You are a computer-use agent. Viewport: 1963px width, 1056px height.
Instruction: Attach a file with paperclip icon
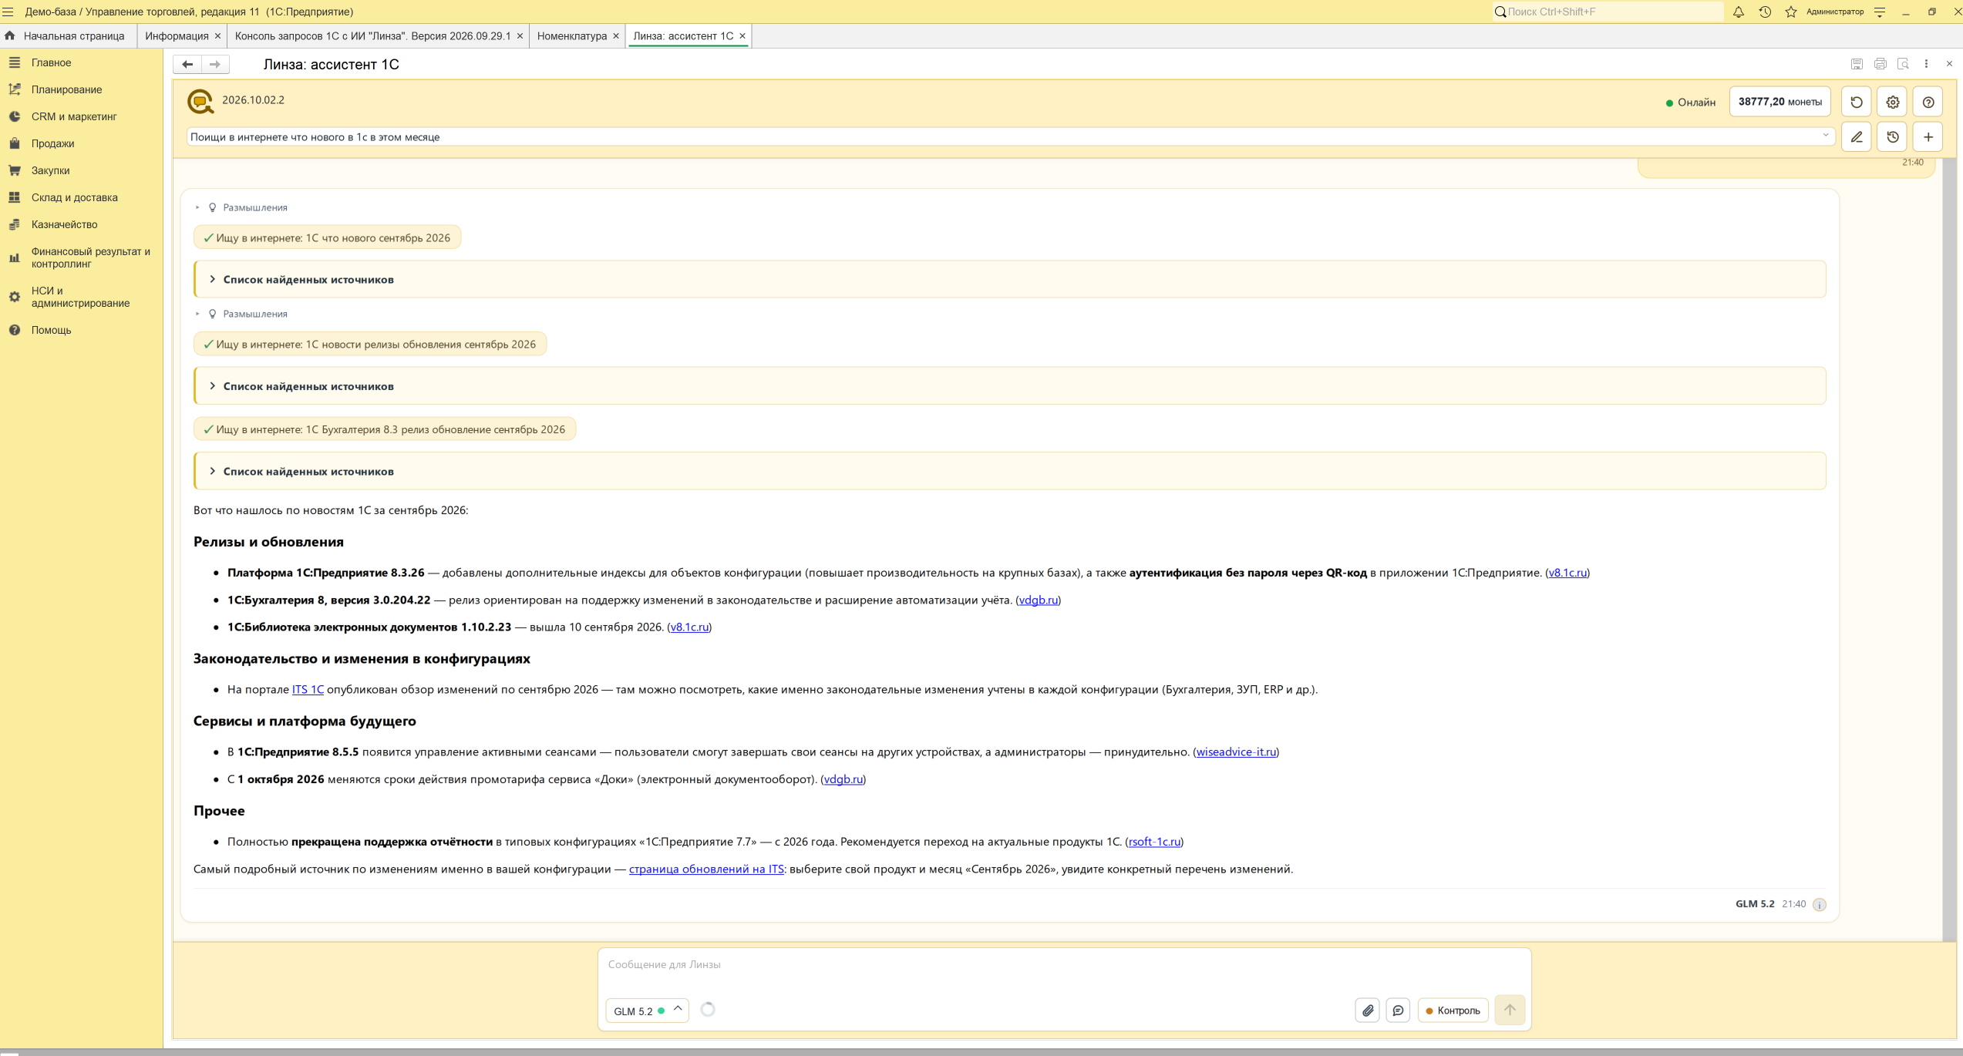1368,1010
